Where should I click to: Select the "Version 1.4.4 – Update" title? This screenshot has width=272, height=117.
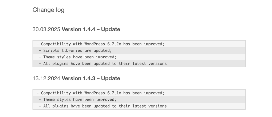pyautogui.click(x=91, y=29)
